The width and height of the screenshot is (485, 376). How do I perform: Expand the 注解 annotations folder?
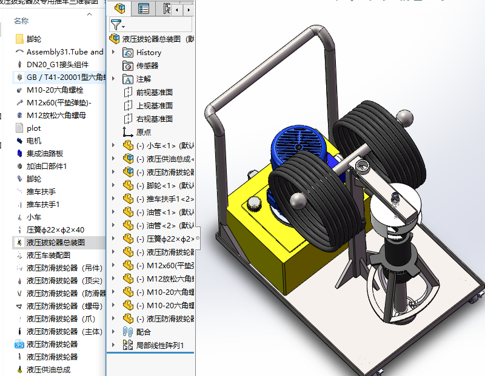point(113,79)
